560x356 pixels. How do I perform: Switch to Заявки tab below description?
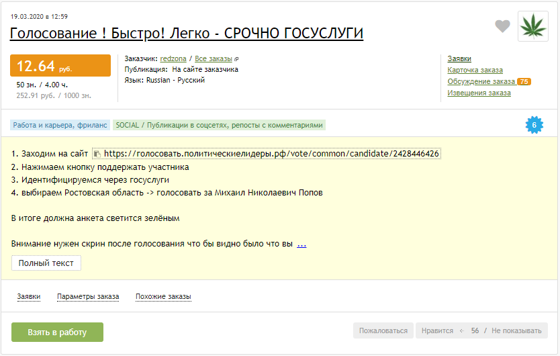click(29, 296)
